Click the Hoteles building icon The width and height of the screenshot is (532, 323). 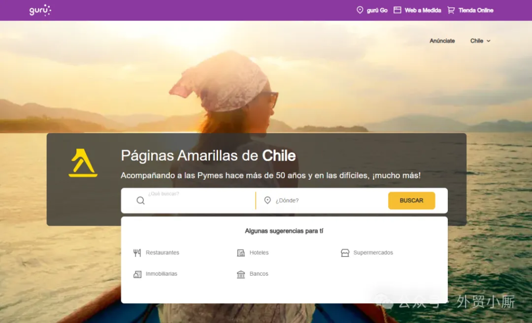[x=241, y=253]
